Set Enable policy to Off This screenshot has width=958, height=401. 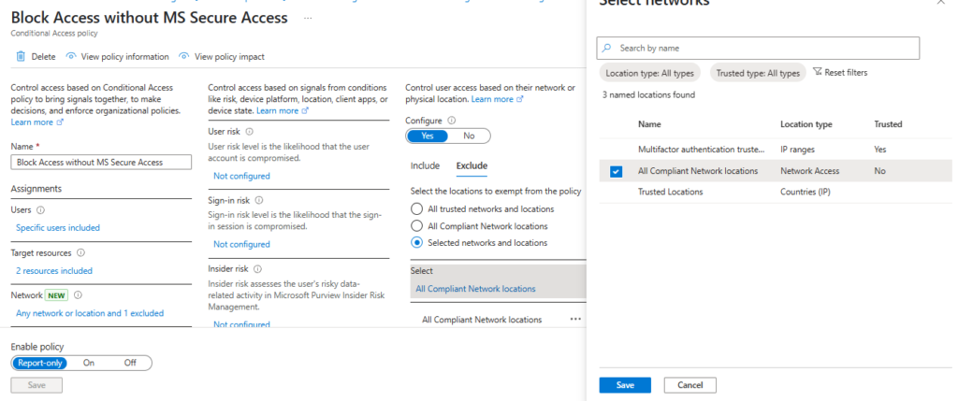(130, 363)
